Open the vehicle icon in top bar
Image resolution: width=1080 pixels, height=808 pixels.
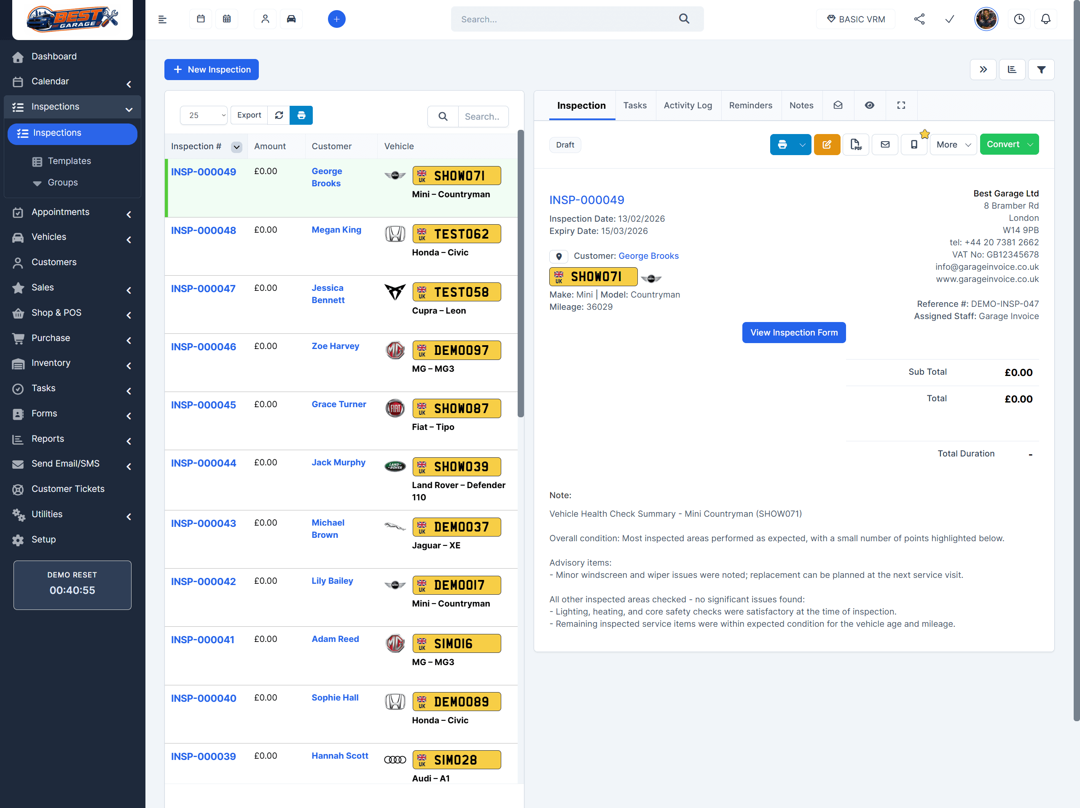[x=291, y=19]
